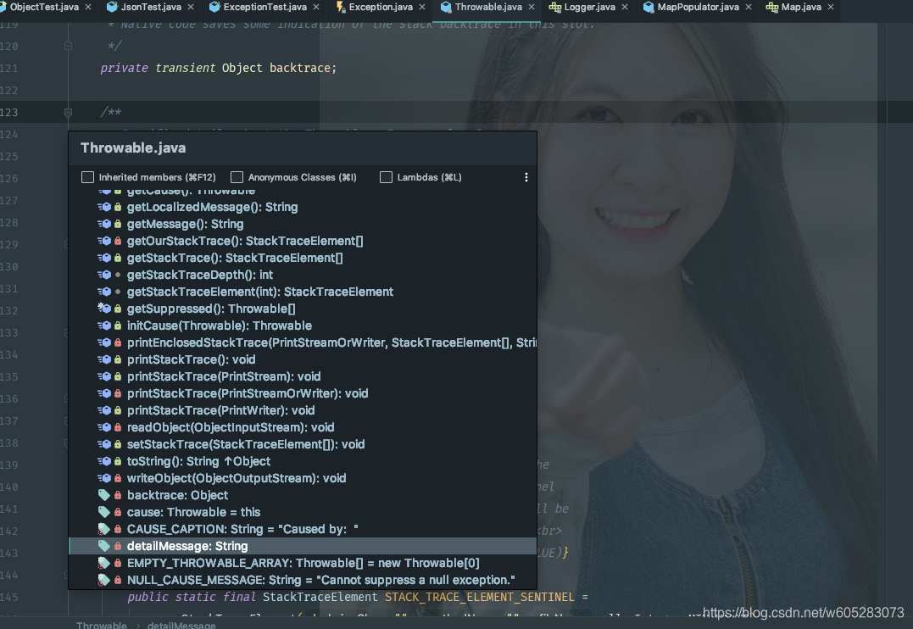
Task: Collapse the code fold at line 120
Action: coord(69,46)
